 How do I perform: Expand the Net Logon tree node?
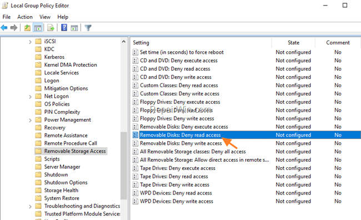click(30, 97)
